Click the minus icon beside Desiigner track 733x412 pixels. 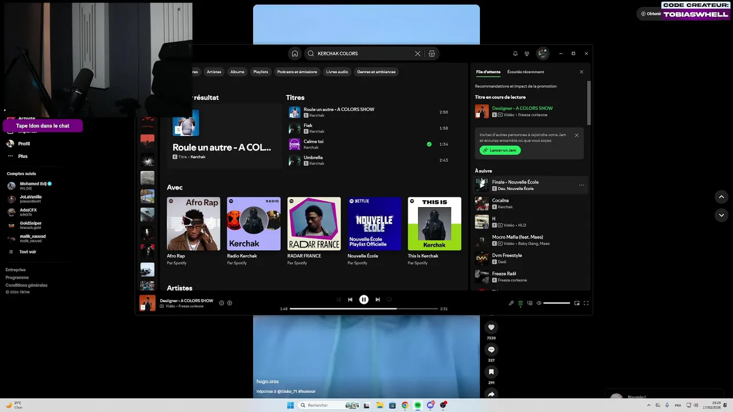coord(222,303)
